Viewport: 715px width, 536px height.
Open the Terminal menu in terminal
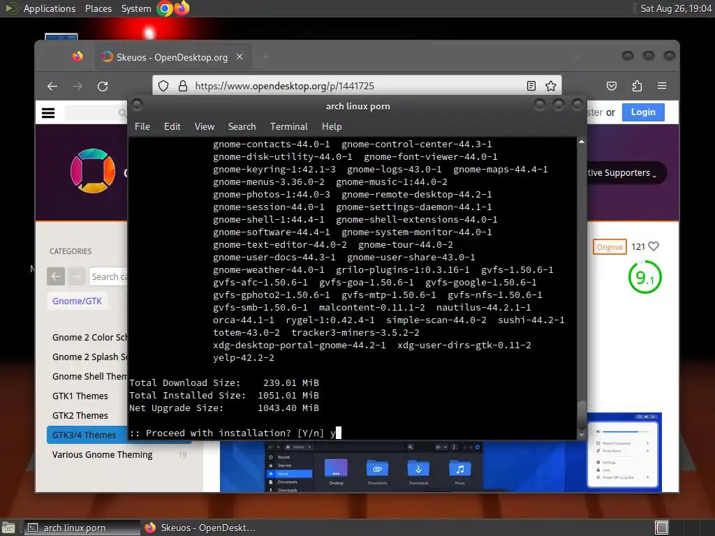[288, 127]
